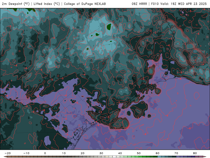Image resolution: width=210 pixels, height=158 pixels.
Task: Click the brown swatch beneath the -20 label
Action: [9, 157]
